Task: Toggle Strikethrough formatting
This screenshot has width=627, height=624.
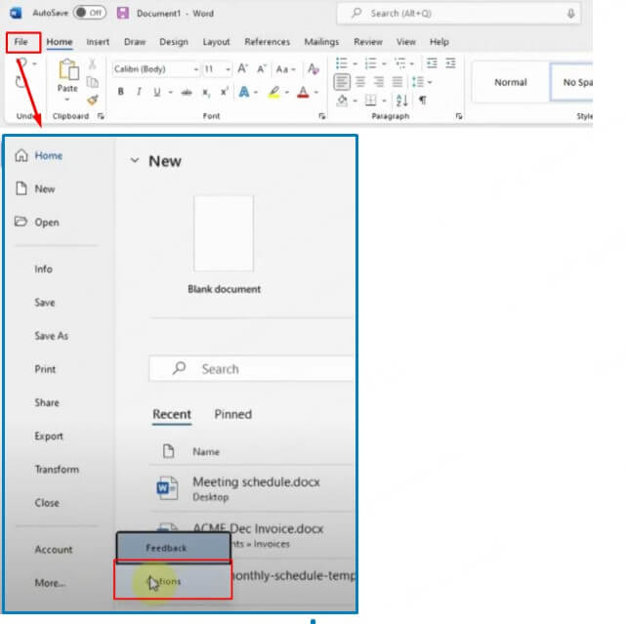Action: [187, 93]
